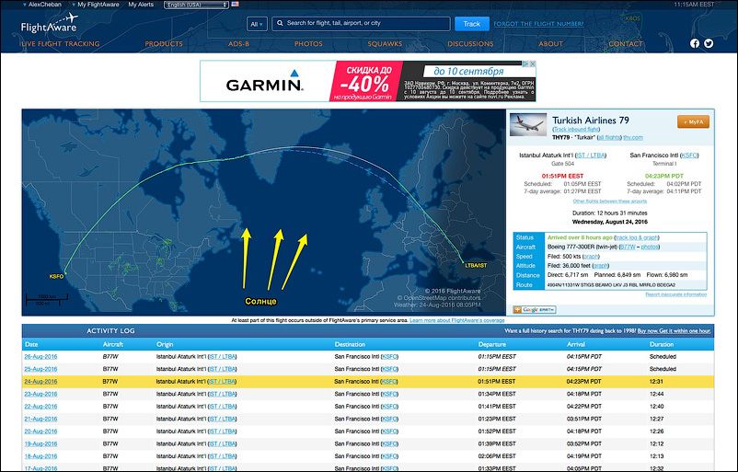Open the 18-Aug-2016 activity log date
Image resolution: width=738 pixels, height=472 pixels.
[x=40, y=456]
